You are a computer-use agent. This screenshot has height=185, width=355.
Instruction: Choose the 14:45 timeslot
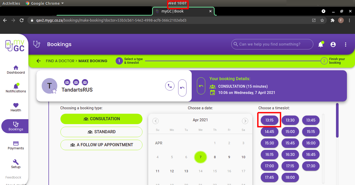pos(270,132)
